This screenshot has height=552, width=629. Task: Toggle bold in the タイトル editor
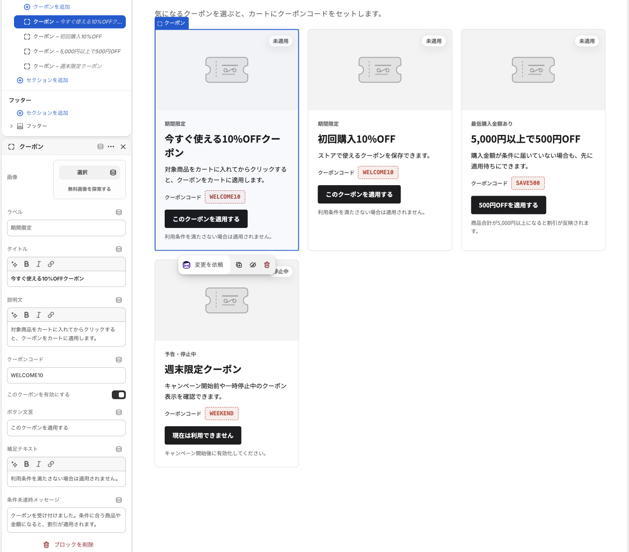26,264
